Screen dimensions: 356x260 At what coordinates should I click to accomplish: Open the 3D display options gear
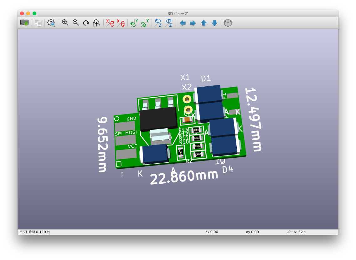52,23
